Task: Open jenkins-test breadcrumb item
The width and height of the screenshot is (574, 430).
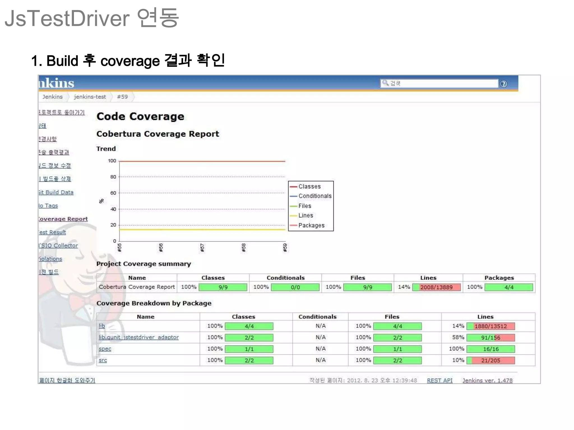Action: (90, 97)
